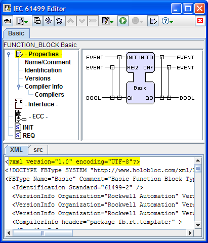Open the Edit pencil dropdown menu
208x243 pixels.
pos(112,22)
